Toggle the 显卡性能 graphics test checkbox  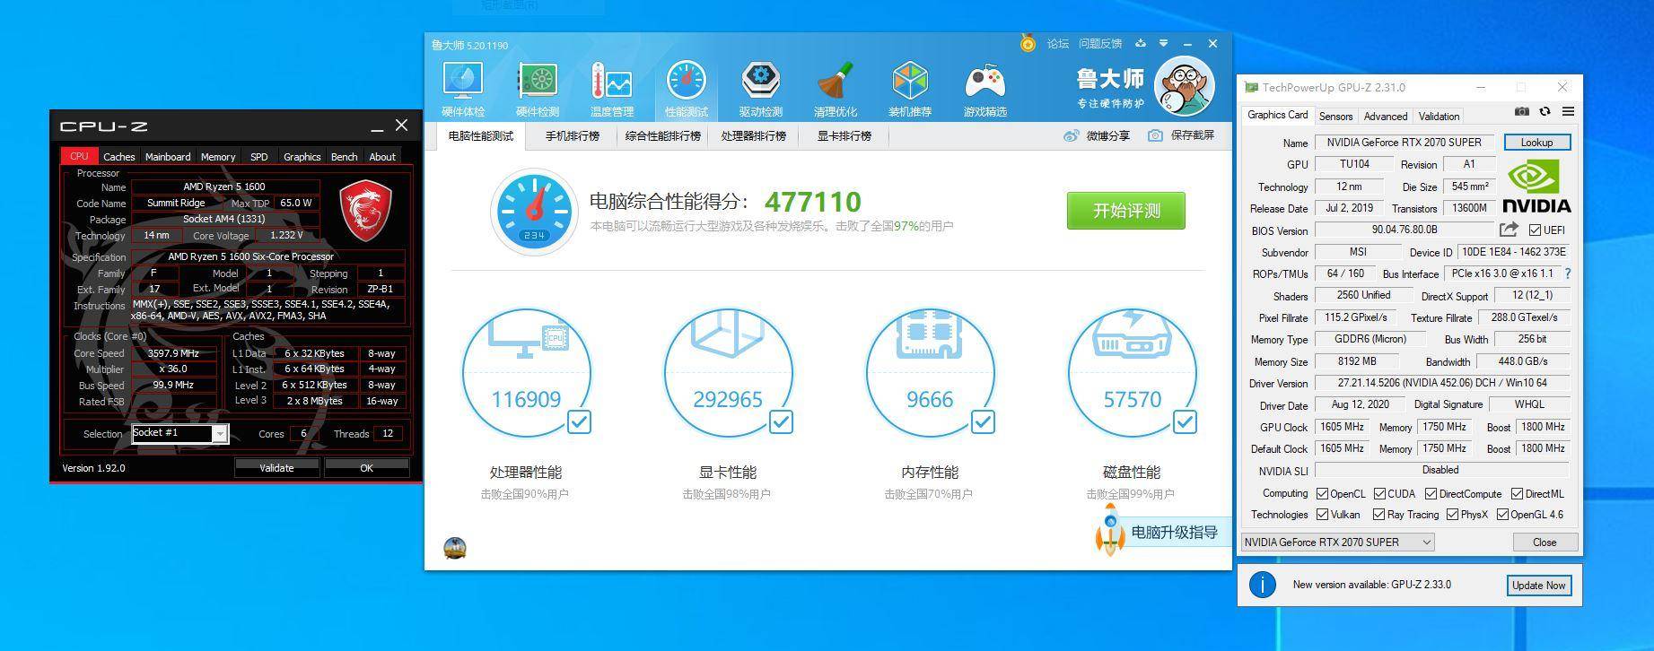coord(782,421)
